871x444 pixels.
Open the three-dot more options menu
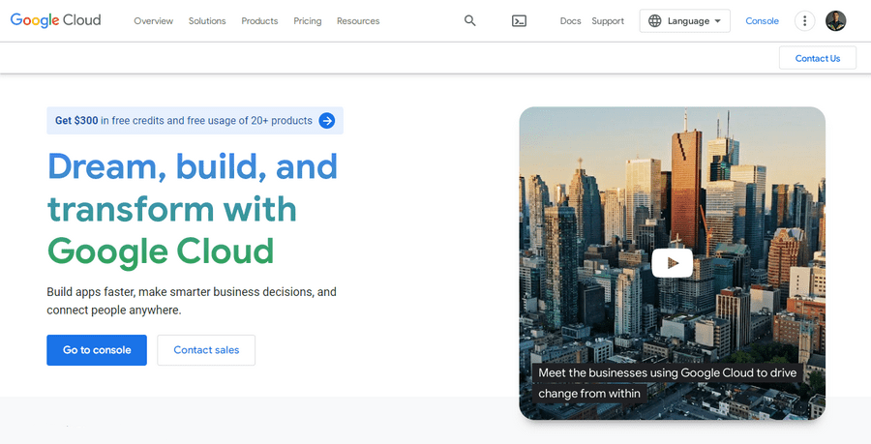point(804,21)
